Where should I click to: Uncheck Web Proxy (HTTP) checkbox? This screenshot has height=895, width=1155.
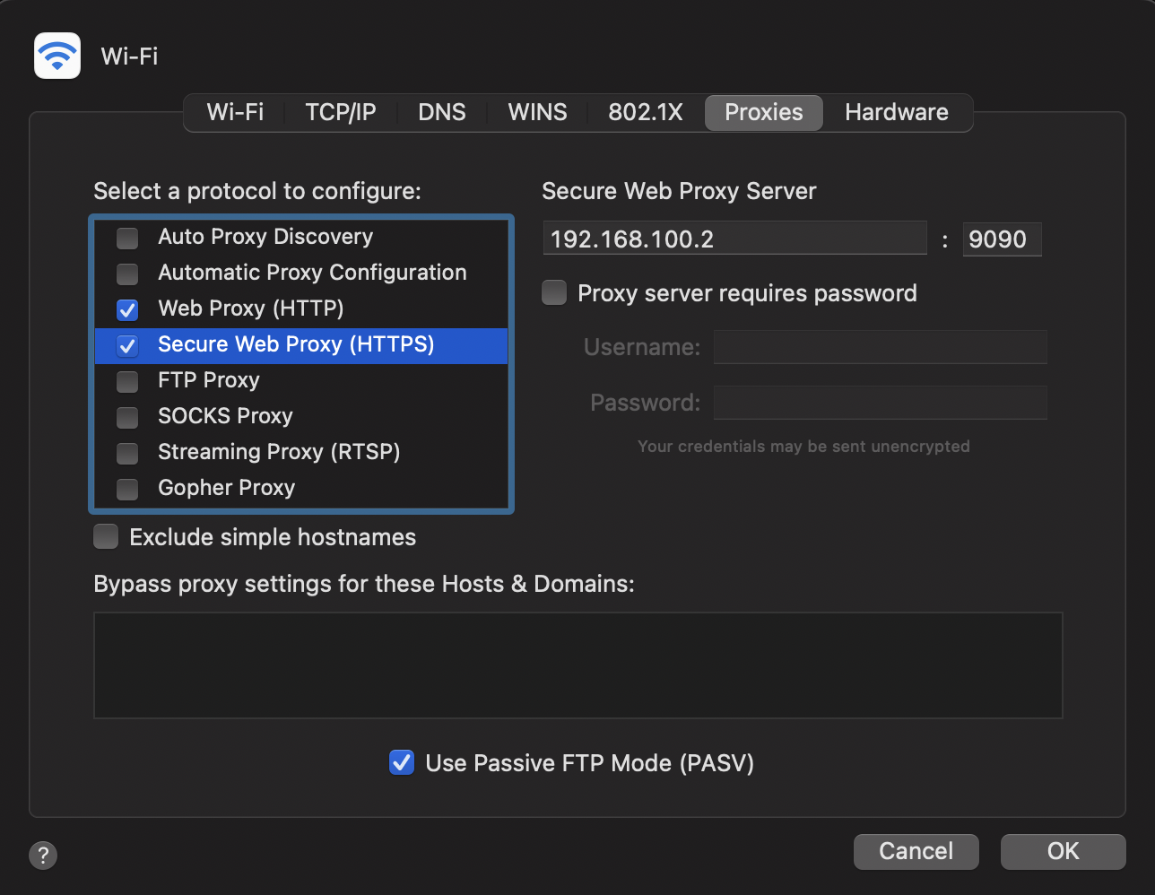tap(127, 309)
